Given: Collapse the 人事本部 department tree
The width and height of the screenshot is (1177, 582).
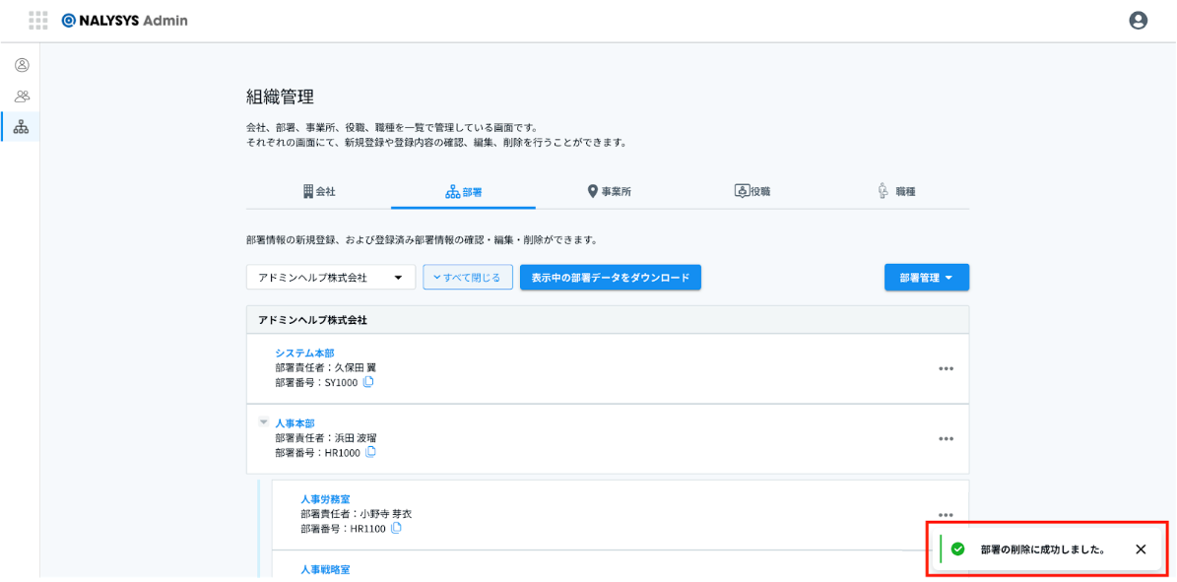Looking at the screenshot, I should tap(264, 422).
